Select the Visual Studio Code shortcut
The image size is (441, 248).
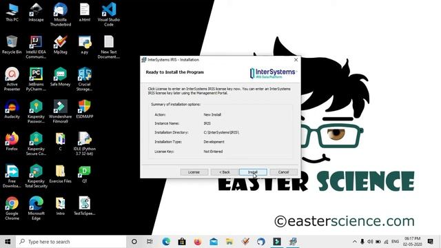pos(109,14)
